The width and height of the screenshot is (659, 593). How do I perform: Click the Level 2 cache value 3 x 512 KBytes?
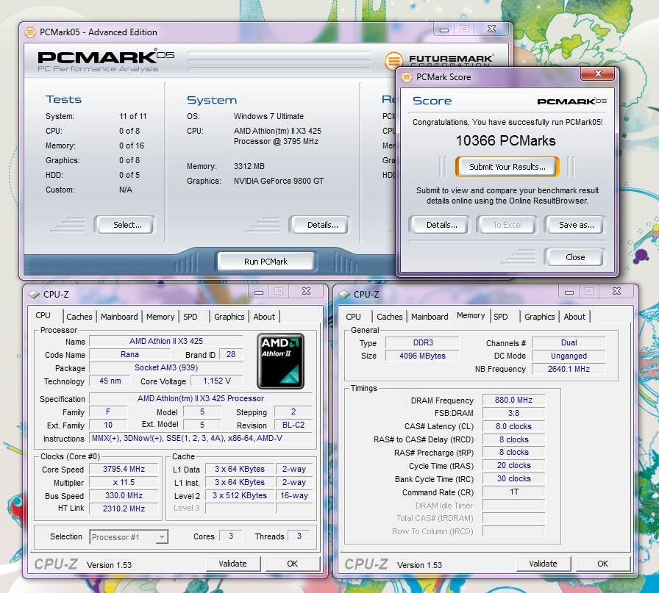click(240, 495)
